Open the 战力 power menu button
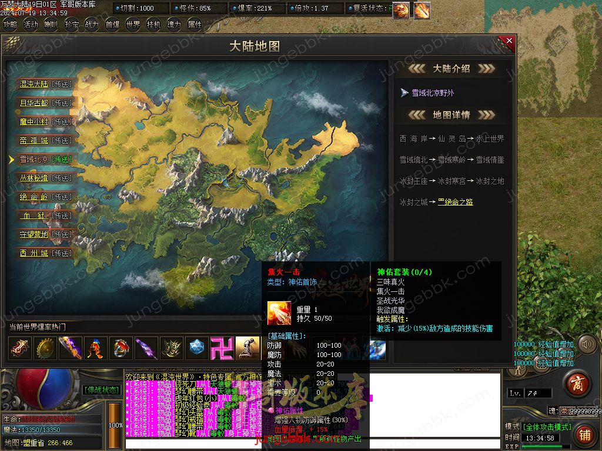Viewport: 602px width, 451px height. (92, 25)
